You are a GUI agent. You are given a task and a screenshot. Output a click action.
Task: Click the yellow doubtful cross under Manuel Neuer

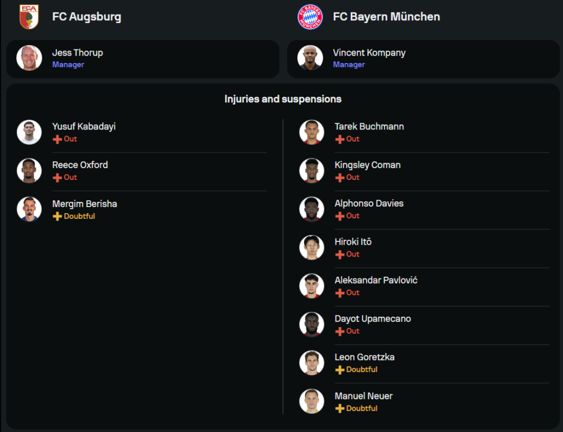[x=339, y=409]
